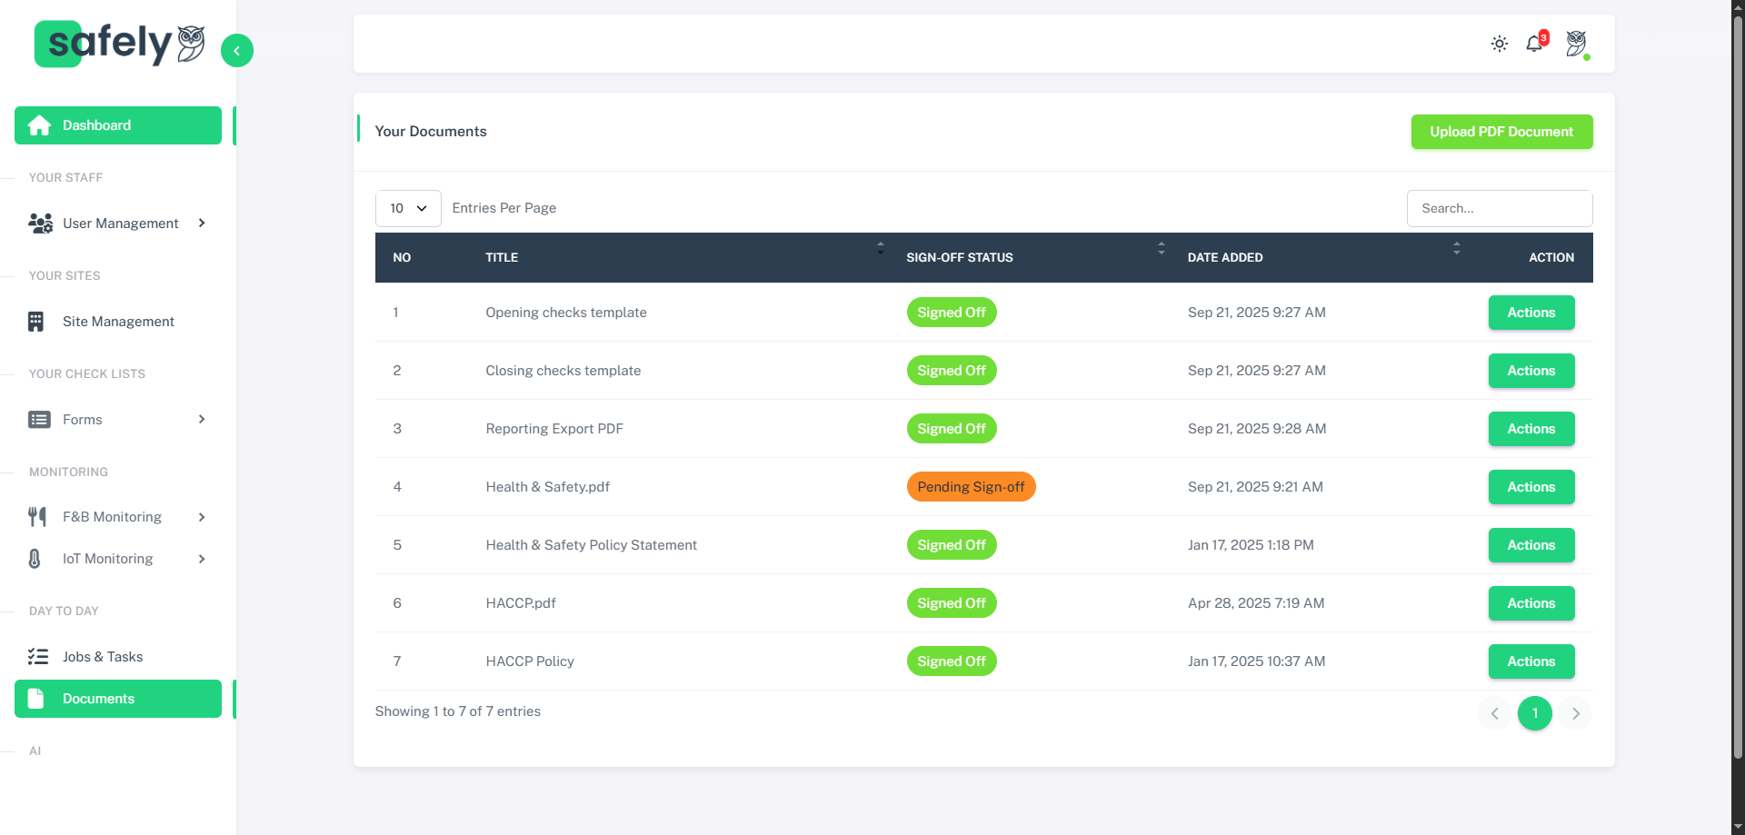Open Actions for Health & Safety.pdf
The image size is (1745, 835).
pyautogui.click(x=1531, y=487)
